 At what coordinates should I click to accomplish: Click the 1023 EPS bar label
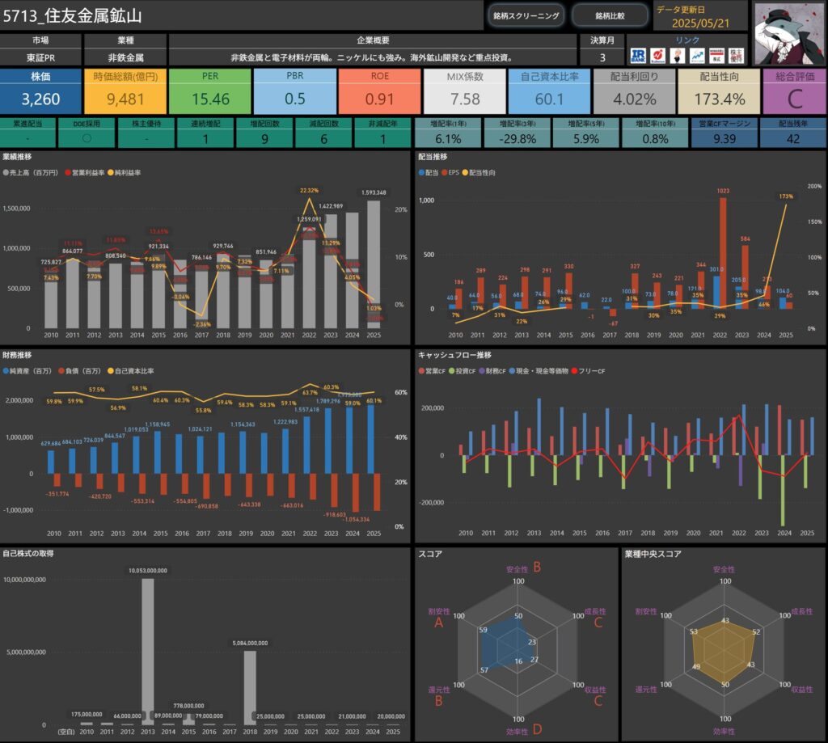(723, 191)
